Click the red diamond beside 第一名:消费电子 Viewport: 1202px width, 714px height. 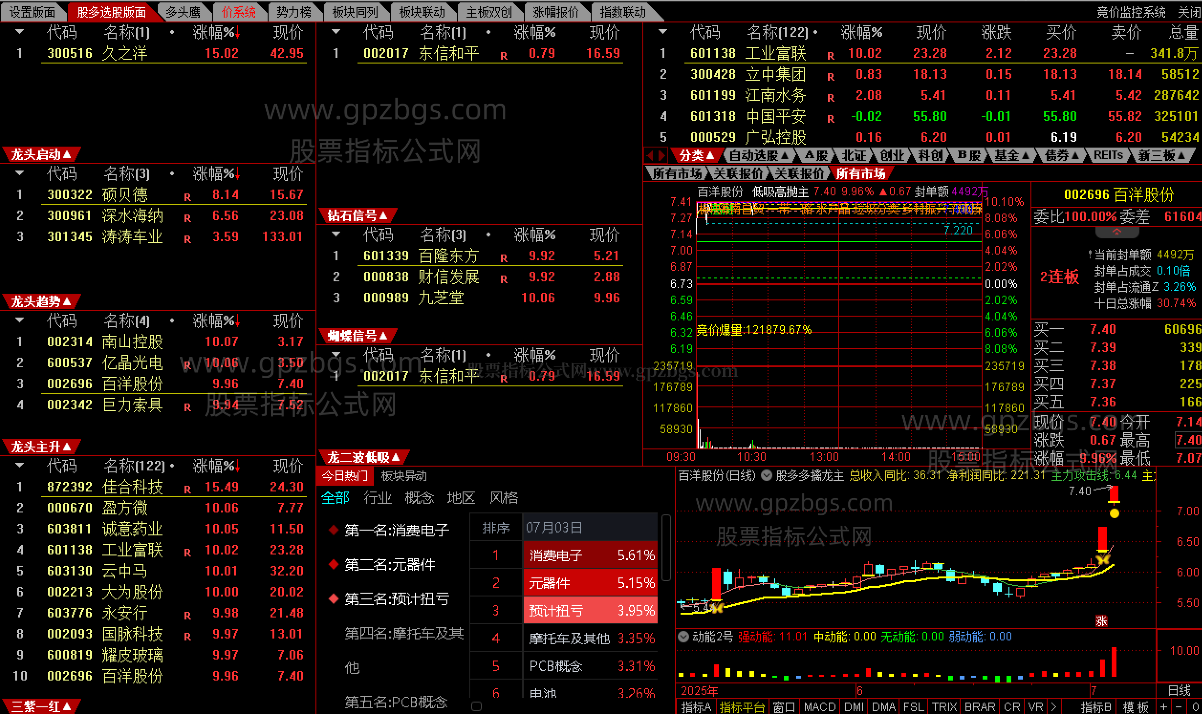pyautogui.click(x=333, y=530)
